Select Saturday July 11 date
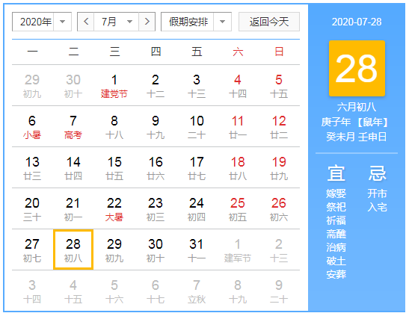 pos(238,126)
